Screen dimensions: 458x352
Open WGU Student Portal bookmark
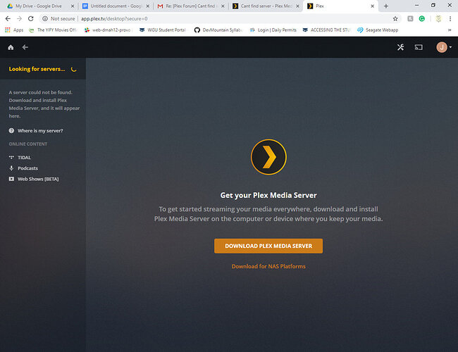tap(162, 30)
